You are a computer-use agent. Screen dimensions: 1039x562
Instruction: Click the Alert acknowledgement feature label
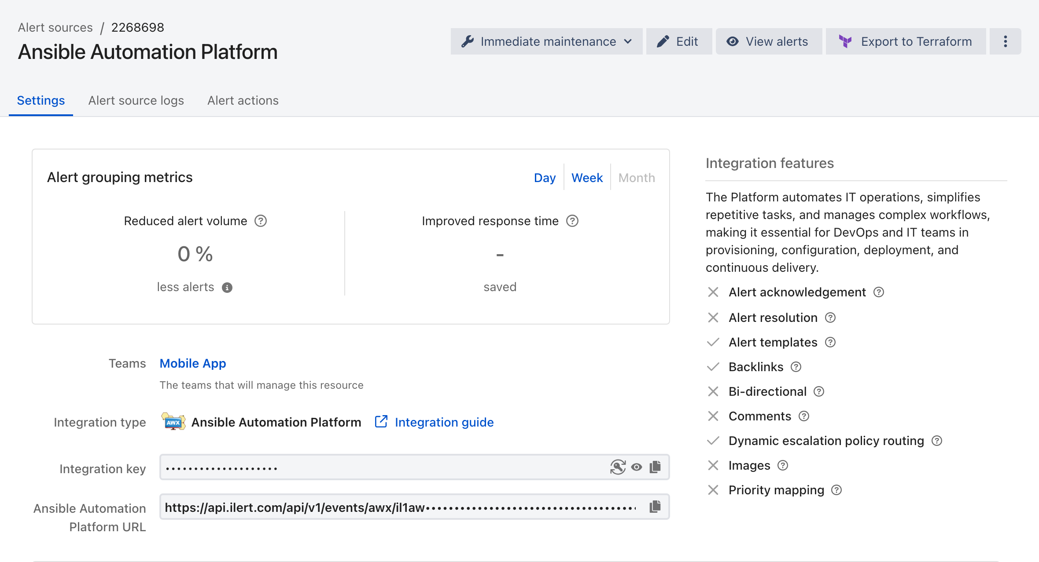tap(797, 292)
